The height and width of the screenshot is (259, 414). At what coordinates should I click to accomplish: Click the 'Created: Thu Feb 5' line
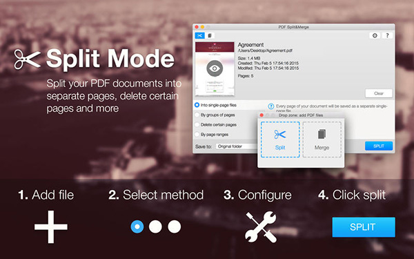268,63
